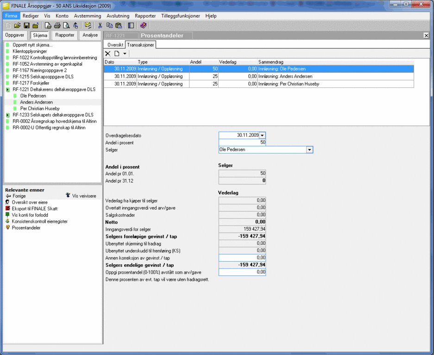The width and height of the screenshot is (434, 355).
Task: Click the copy toolbar icon
Action: [x=110, y=26]
